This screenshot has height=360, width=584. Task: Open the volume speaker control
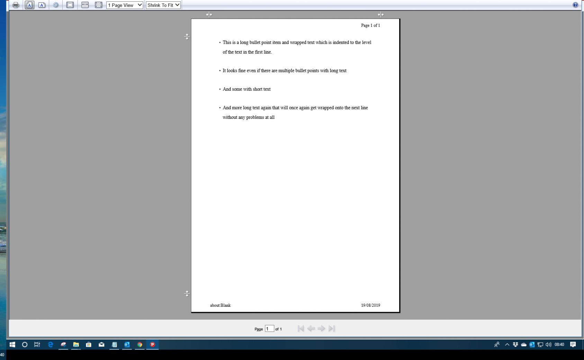[x=548, y=344]
